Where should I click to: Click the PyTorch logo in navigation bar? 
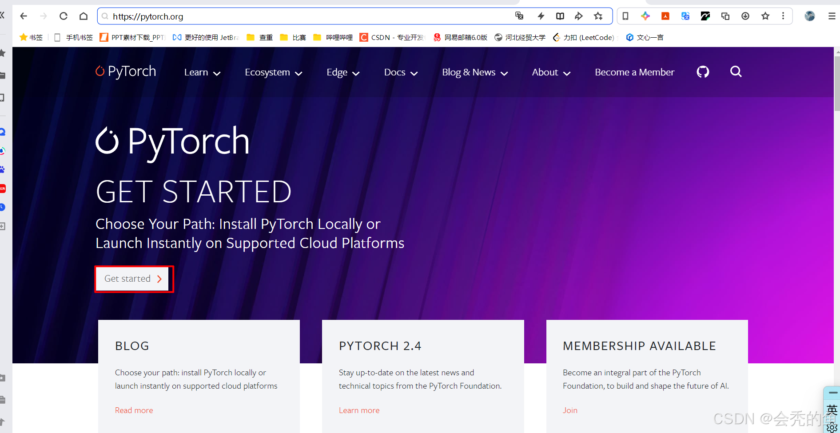[126, 71]
